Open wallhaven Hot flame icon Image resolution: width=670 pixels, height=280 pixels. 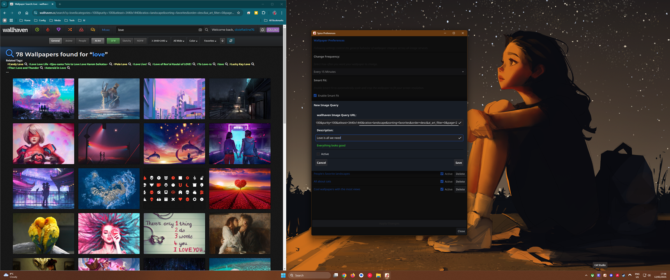pyautogui.click(x=48, y=30)
